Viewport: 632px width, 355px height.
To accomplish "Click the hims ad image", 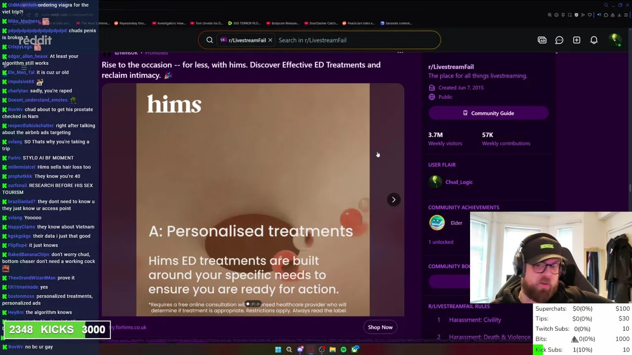I will [253, 200].
